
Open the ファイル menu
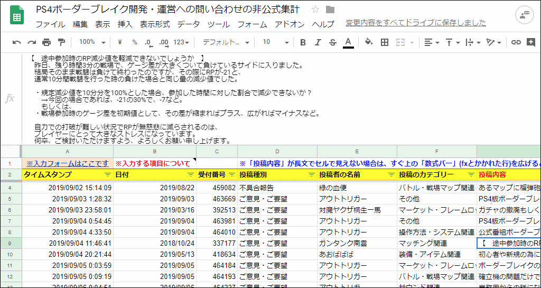click(50, 24)
